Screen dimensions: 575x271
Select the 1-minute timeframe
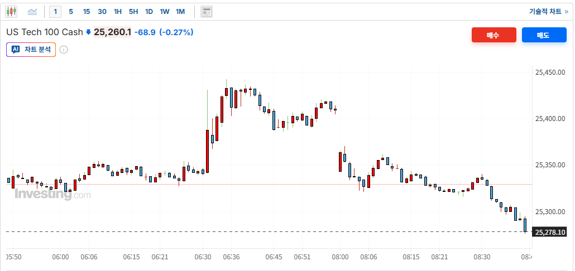tap(55, 11)
